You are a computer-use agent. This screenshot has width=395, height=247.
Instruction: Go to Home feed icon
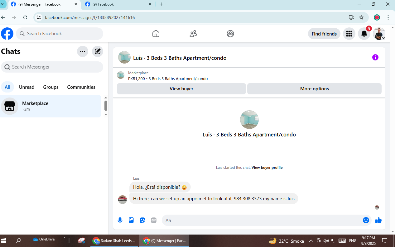click(x=156, y=34)
